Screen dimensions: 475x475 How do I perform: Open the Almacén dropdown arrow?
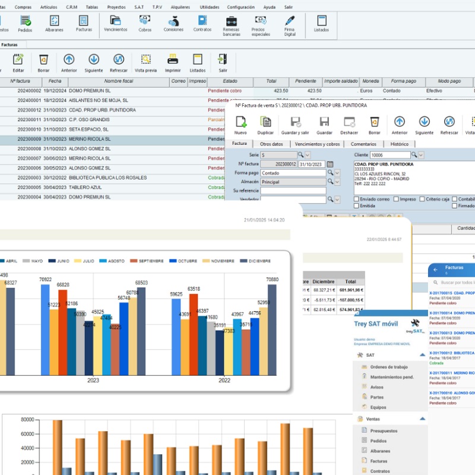point(337,182)
